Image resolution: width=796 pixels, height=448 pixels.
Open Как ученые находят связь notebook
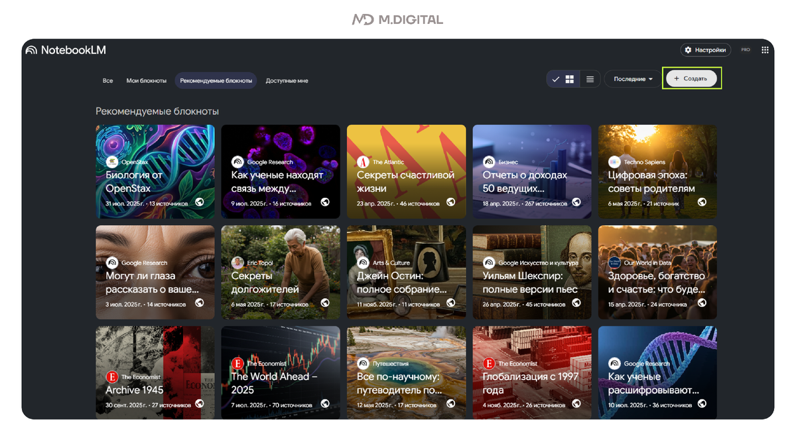point(281,171)
